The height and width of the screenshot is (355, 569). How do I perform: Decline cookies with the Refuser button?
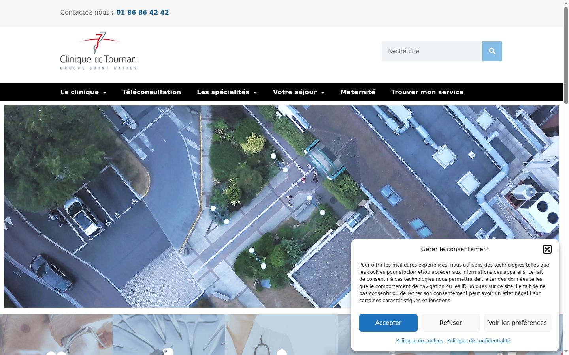click(450, 323)
